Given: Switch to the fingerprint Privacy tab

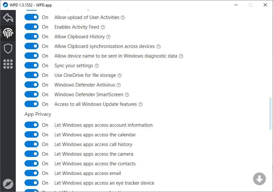Looking at the screenshot, I should point(8,33).
